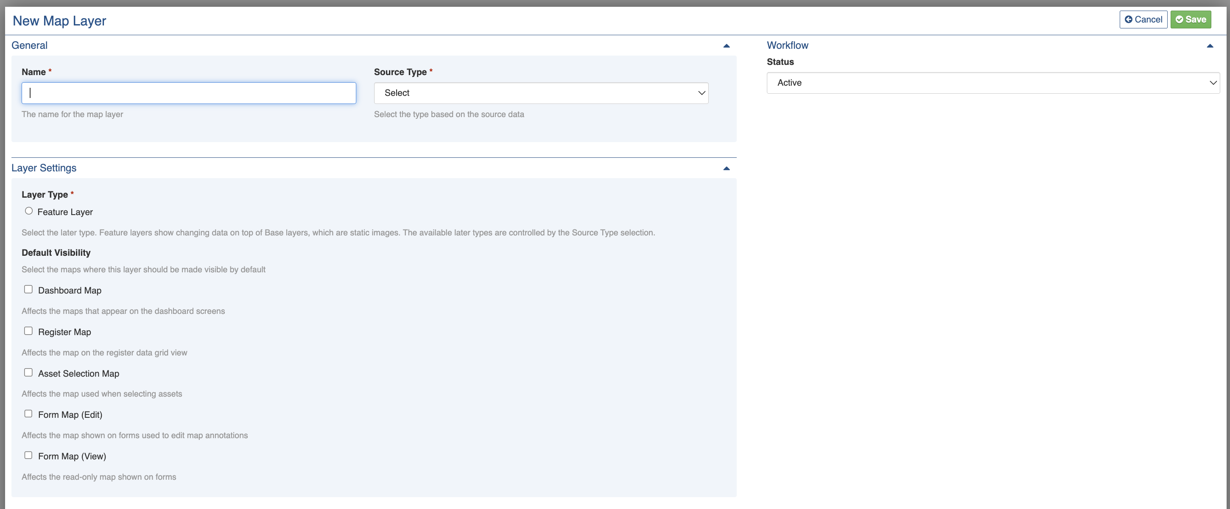Click the Register Map label text
The image size is (1230, 509).
coord(64,332)
